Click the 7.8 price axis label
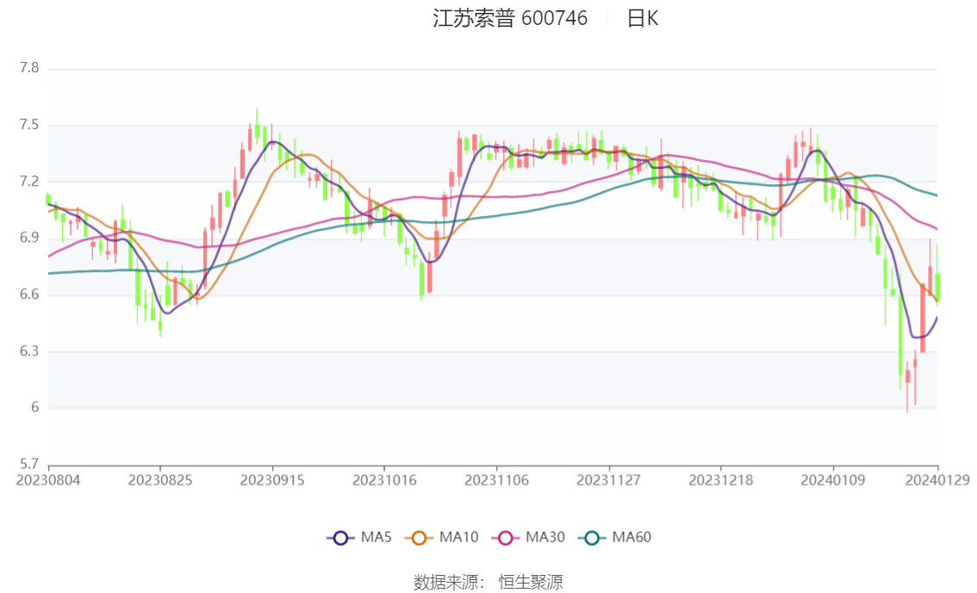This screenshot has height=593, width=977. [29, 68]
